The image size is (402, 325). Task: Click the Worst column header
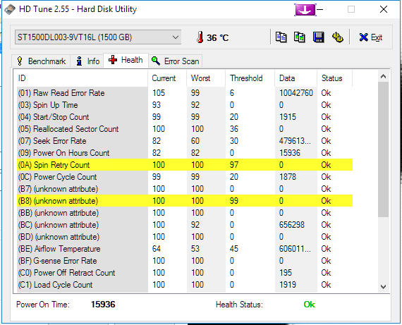tap(206, 78)
